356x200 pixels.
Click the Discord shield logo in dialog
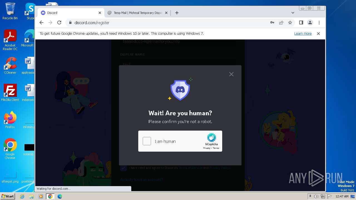click(x=180, y=90)
